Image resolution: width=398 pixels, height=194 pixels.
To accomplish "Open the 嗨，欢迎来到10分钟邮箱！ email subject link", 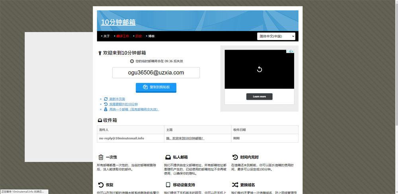I will tap(185, 138).
